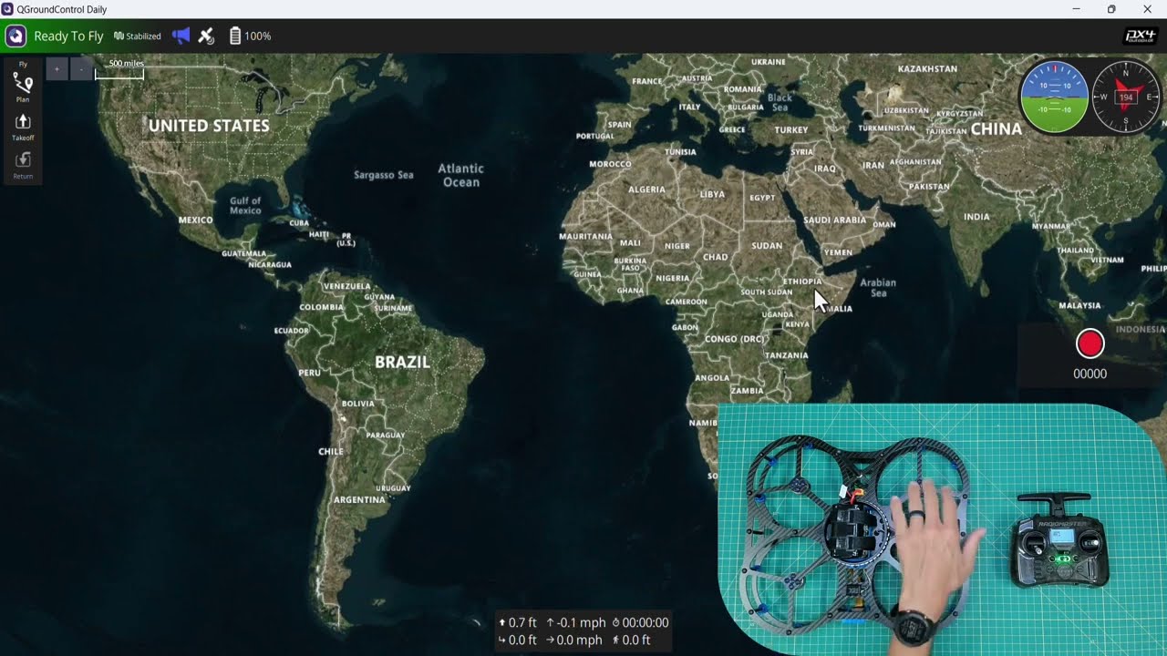Click the PERU map label
Screen dimensions: 1167x656
(310, 373)
